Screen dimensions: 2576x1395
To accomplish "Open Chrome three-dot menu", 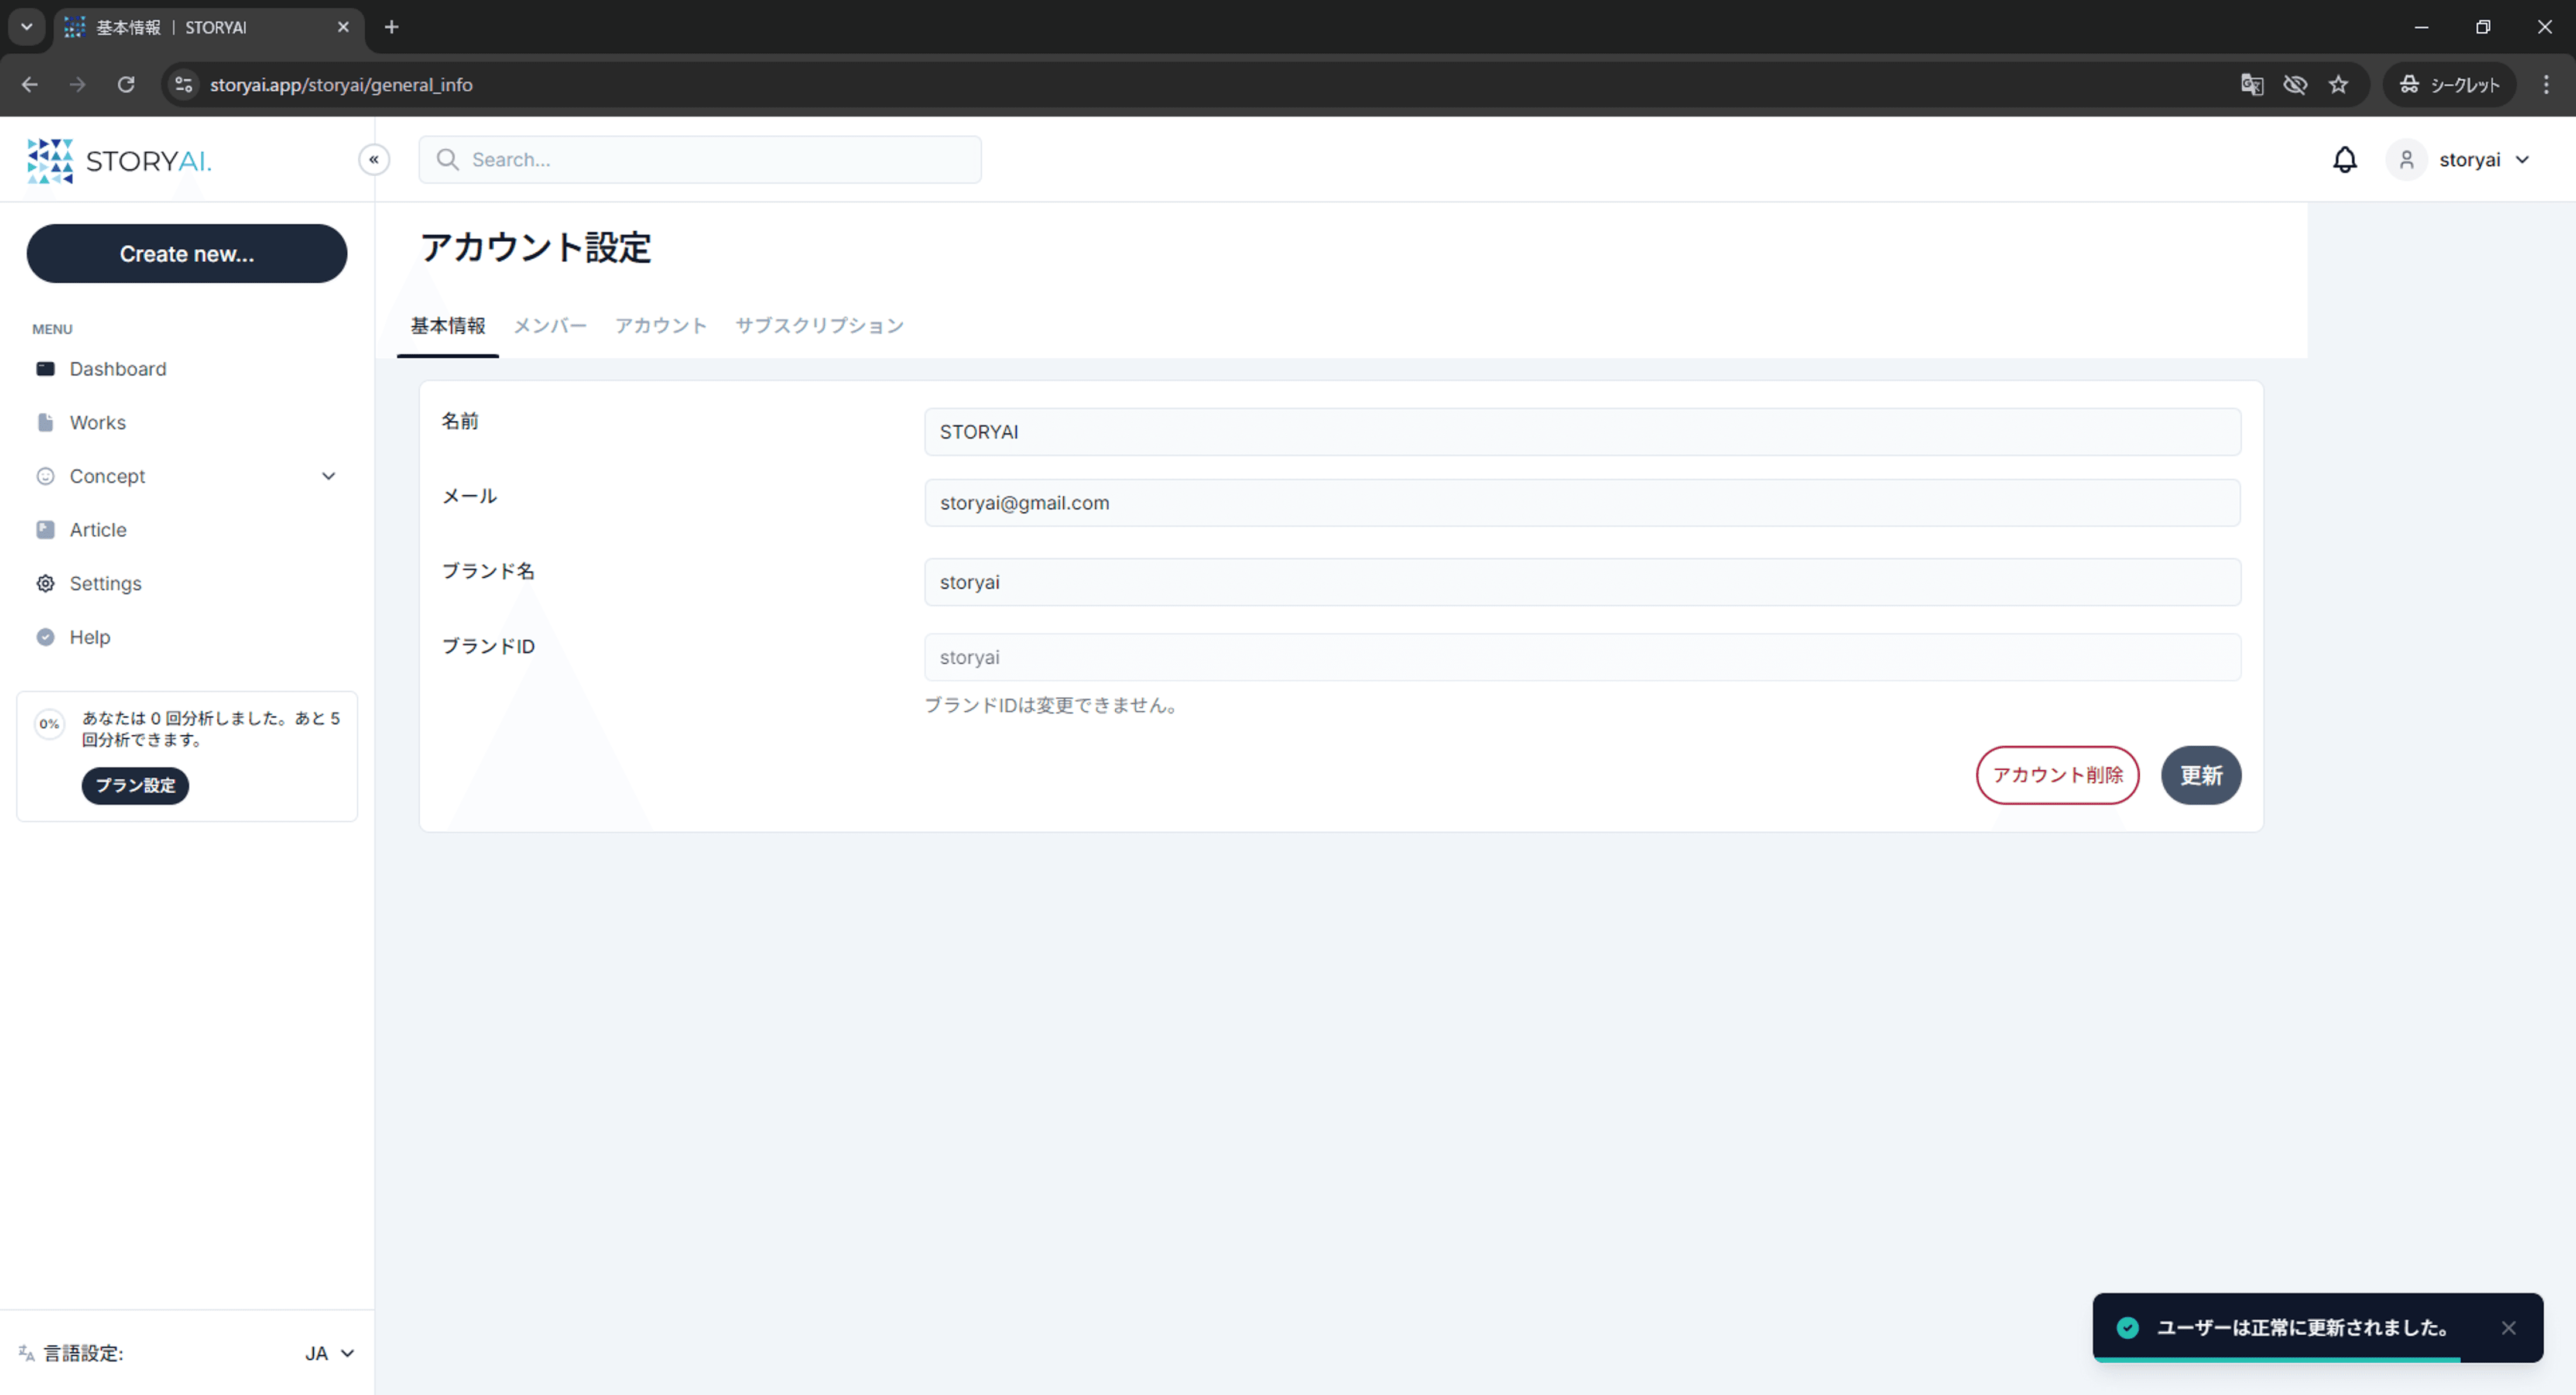I will coord(2546,85).
